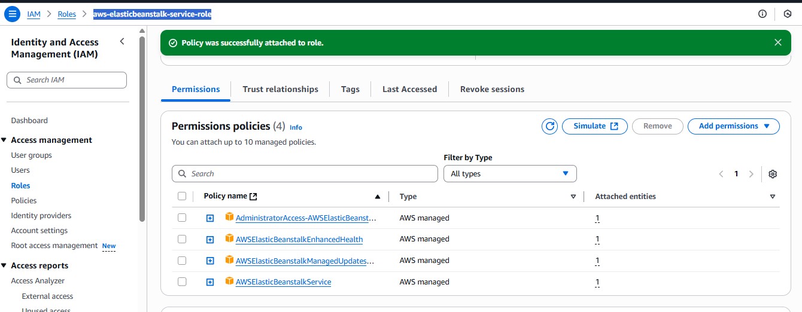Open Dashboard in the sidebar
The image size is (802, 312).
(x=29, y=121)
